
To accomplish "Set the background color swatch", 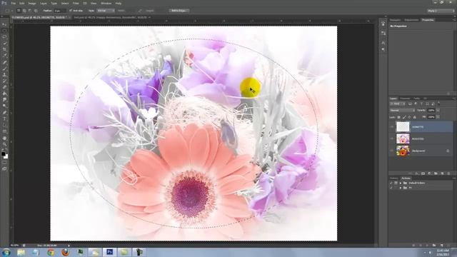I will [x=6, y=156].
